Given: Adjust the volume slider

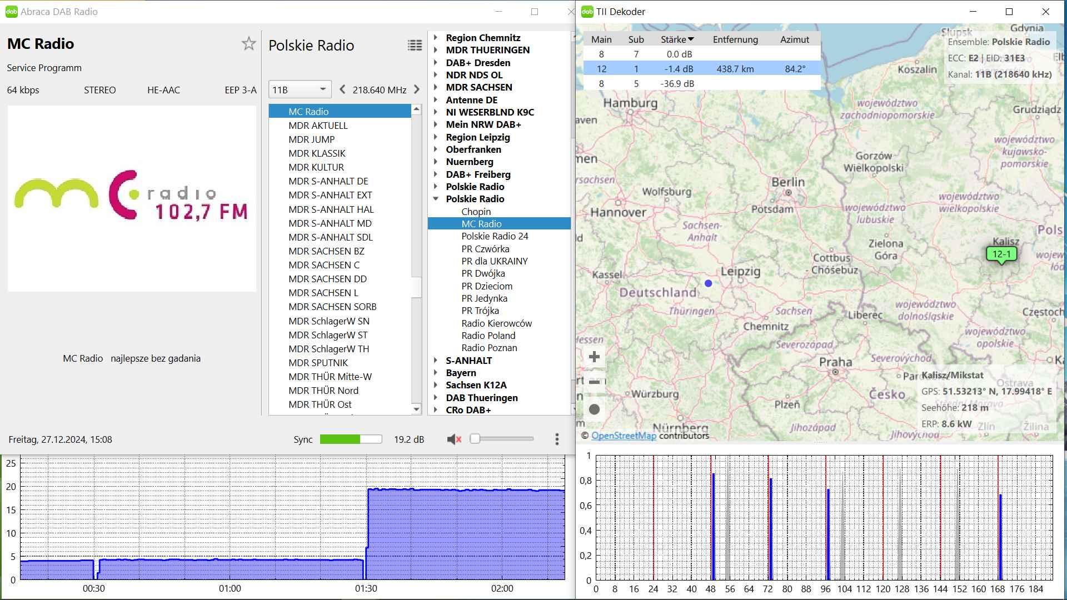Looking at the screenshot, I should tap(475, 439).
